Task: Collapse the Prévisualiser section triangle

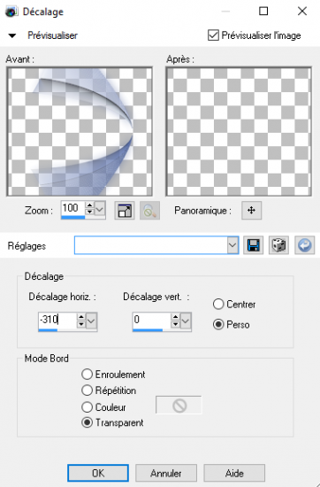Action: coord(12,35)
